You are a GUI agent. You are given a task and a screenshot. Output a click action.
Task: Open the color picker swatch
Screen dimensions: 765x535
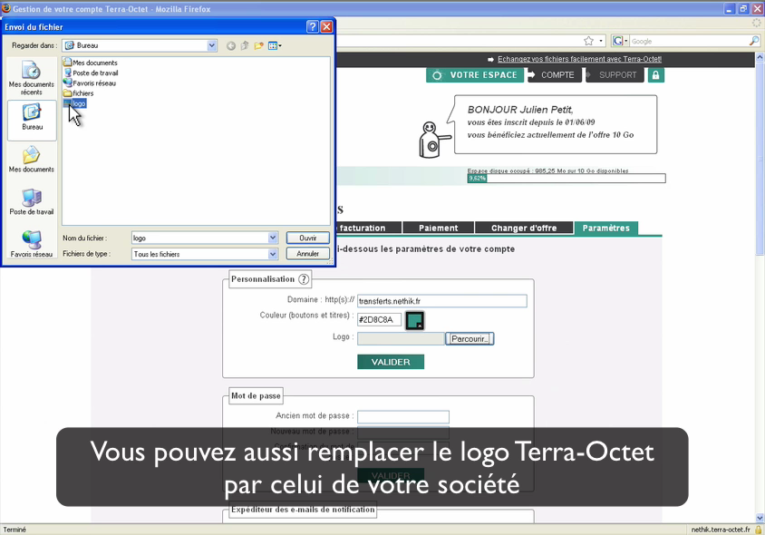pyautogui.click(x=415, y=320)
